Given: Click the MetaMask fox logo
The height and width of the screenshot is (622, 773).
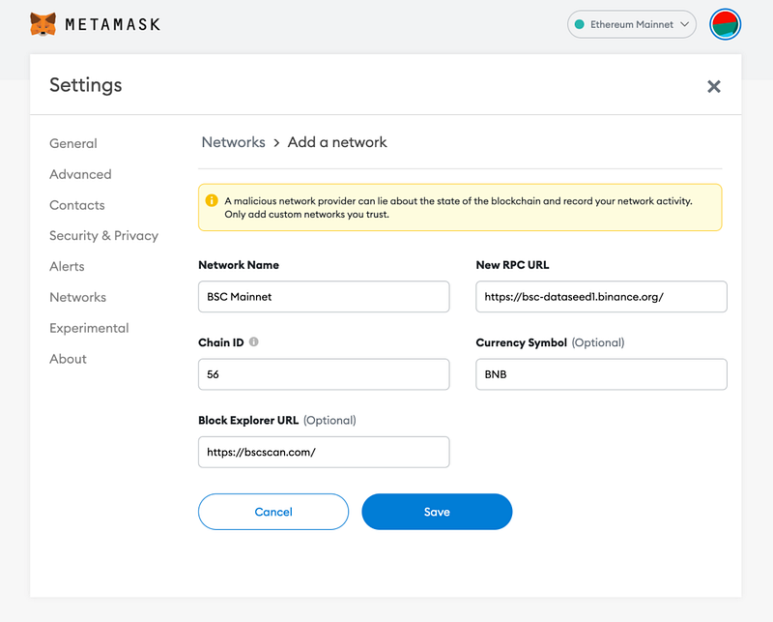Looking at the screenshot, I should (43, 23).
